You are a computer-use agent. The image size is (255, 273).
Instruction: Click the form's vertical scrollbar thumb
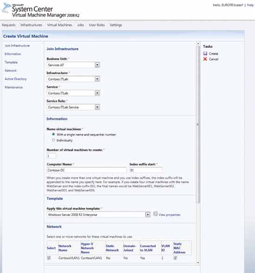pyautogui.click(x=198, y=125)
